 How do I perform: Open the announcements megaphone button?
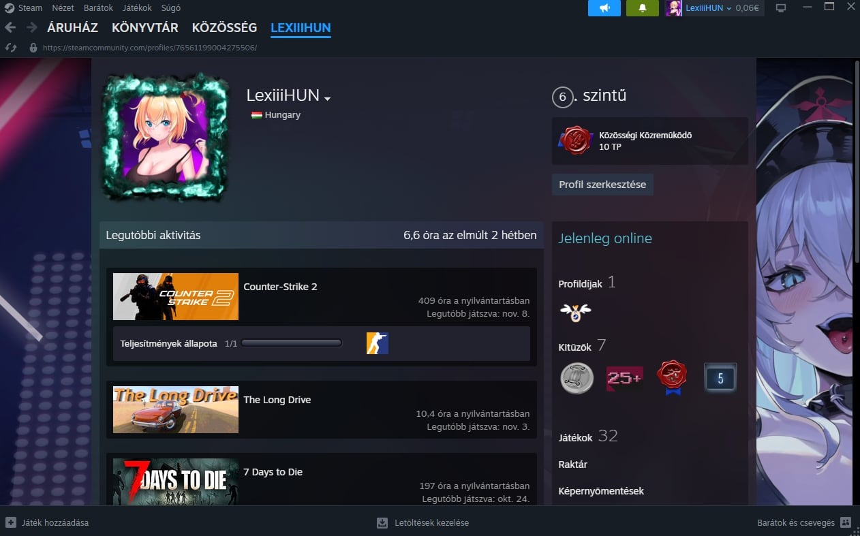604,8
